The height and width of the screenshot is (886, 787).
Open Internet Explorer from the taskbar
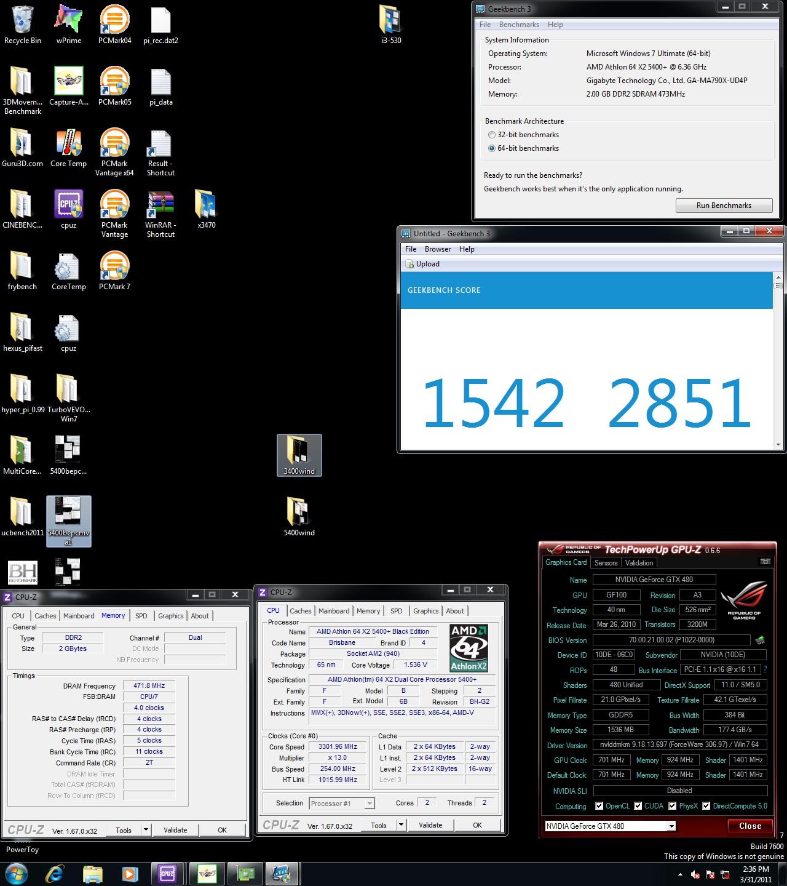(x=55, y=874)
